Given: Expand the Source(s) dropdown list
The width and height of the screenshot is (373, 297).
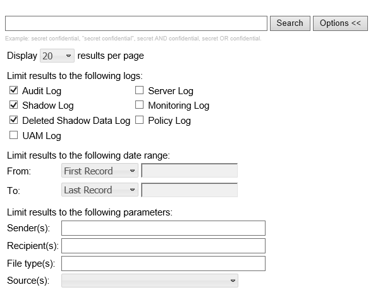Looking at the screenshot, I should pyautogui.click(x=150, y=281).
